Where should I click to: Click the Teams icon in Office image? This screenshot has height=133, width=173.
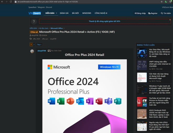109,101
